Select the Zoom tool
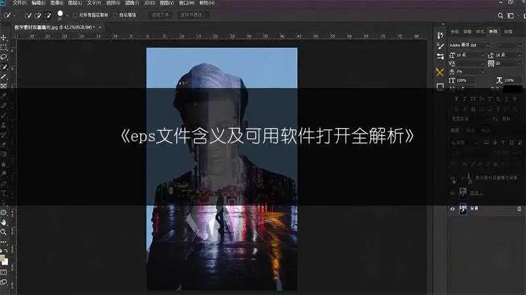The height and width of the screenshot is (295, 526). click(x=4, y=232)
